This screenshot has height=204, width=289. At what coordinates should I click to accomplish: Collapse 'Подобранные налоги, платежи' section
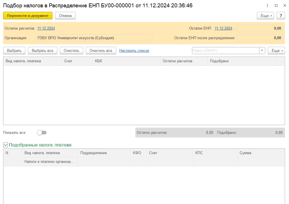(x=5, y=145)
